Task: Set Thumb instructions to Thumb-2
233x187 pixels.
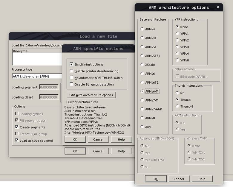Action: [177, 106]
